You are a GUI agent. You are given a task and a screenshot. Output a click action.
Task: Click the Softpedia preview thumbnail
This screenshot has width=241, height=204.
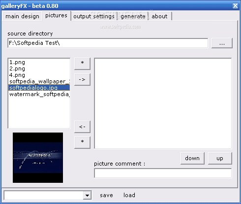38,158
